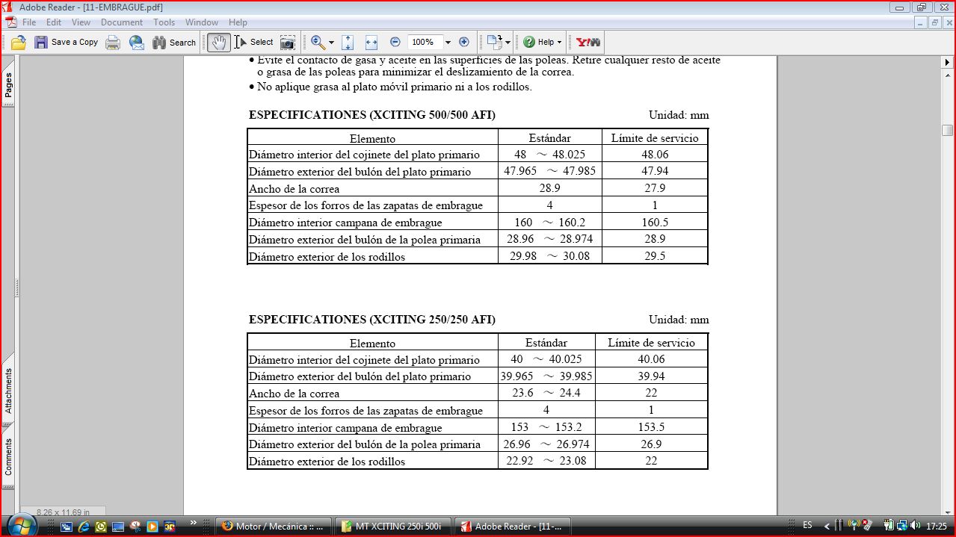The image size is (956, 537).
Task: Click the Email document icon
Action: [136, 43]
